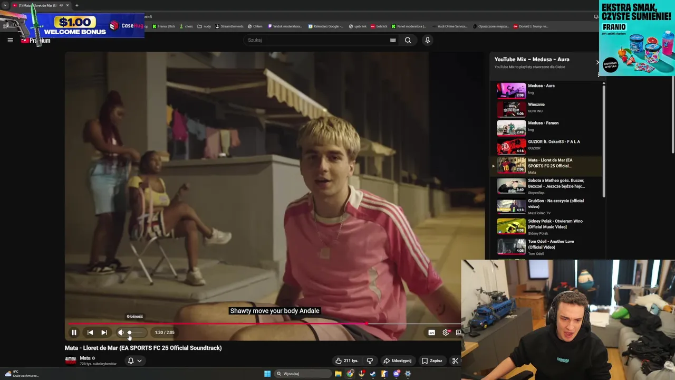Open the StreamElements bookmark

point(229,26)
